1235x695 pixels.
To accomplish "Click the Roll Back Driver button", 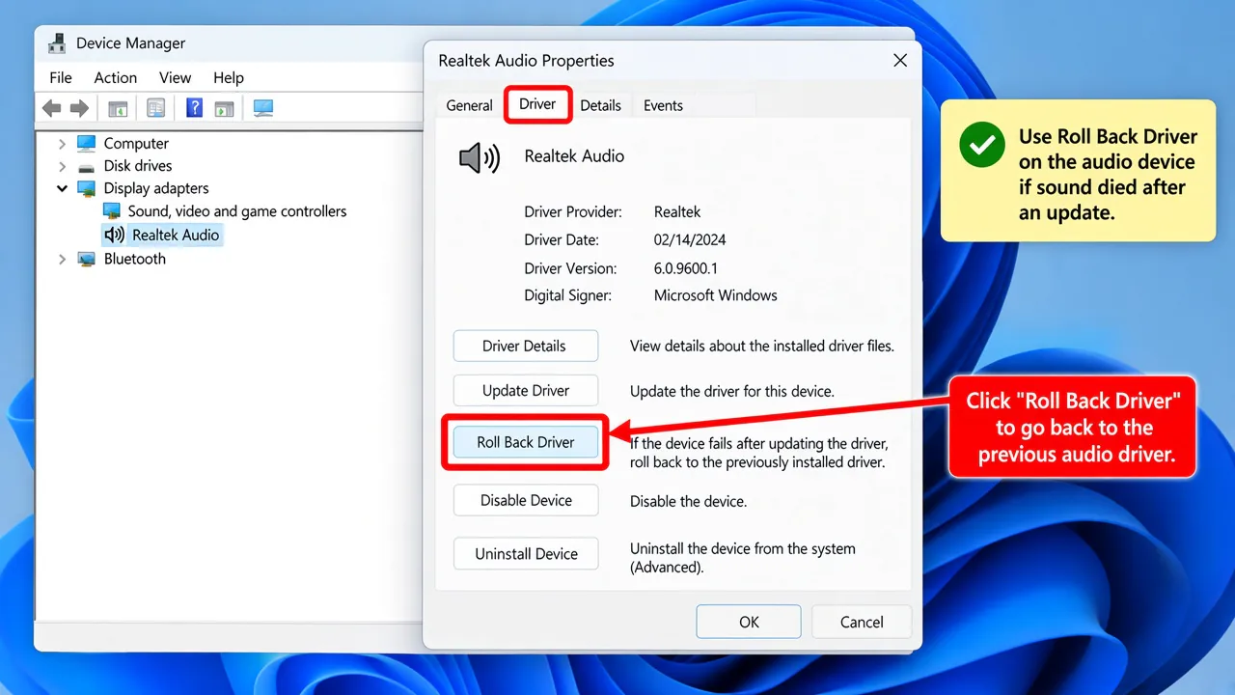I will tap(525, 442).
